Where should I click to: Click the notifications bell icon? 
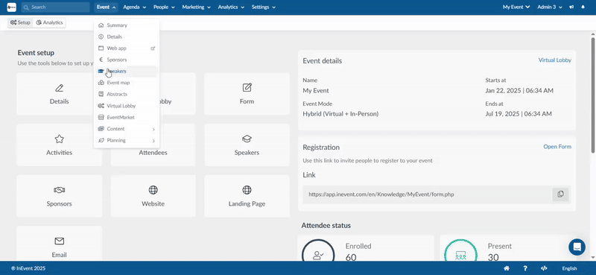pos(583,7)
